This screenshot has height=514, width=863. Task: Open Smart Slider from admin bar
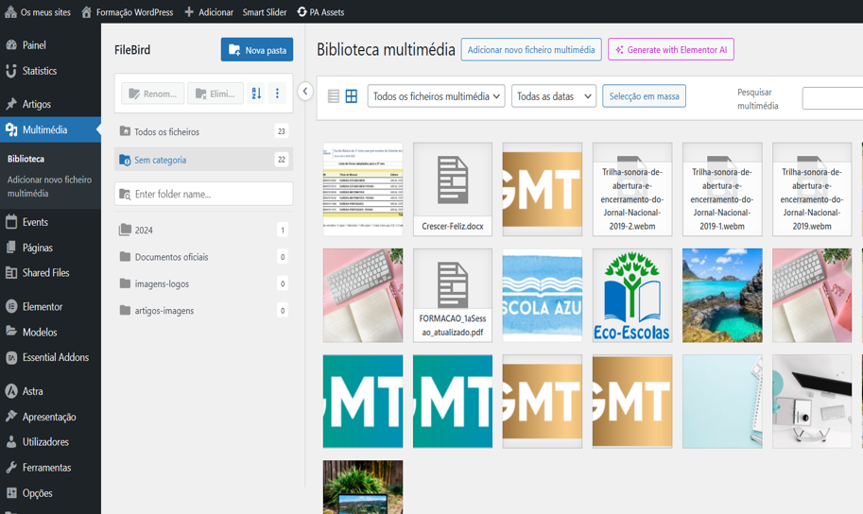[x=265, y=12]
